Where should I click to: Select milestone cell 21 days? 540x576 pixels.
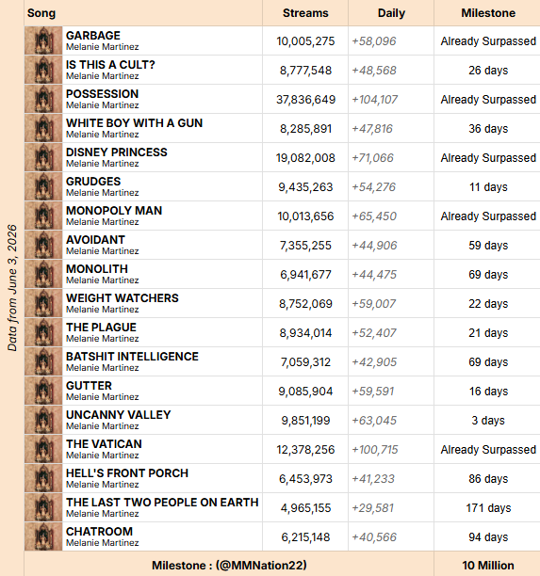pos(488,333)
